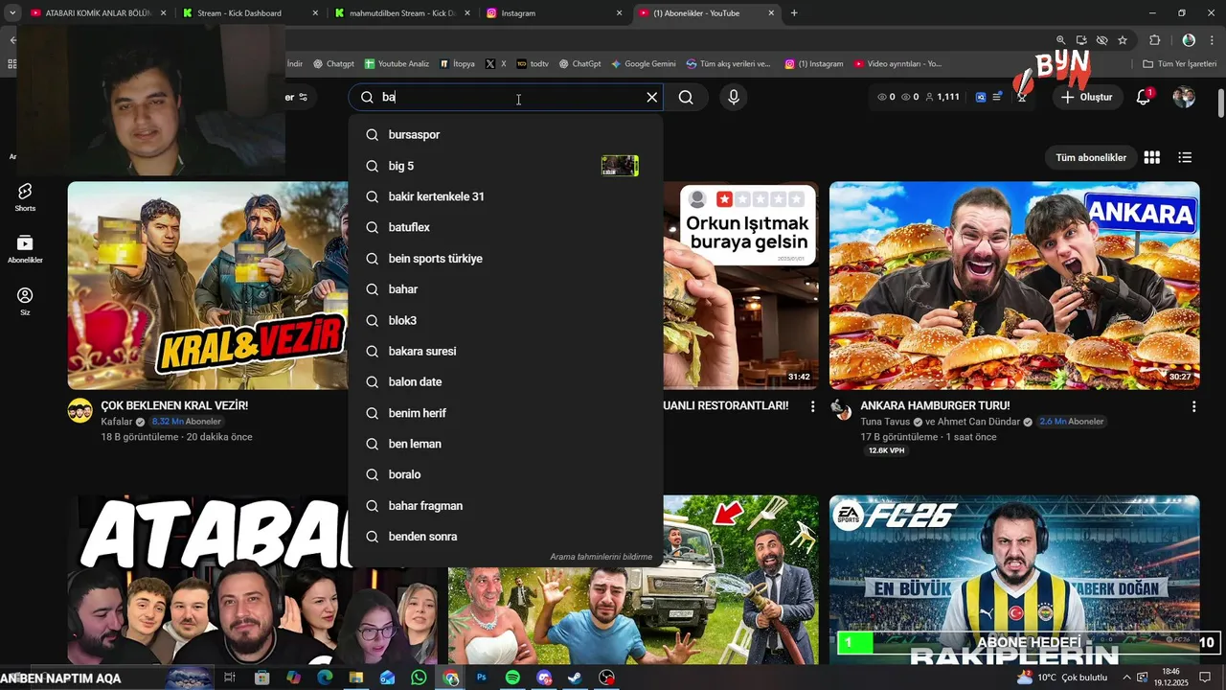Viewport: 1226px width, 690px height.
Task: Click inside the YouTube search input
Action: [x=508, y=97]
